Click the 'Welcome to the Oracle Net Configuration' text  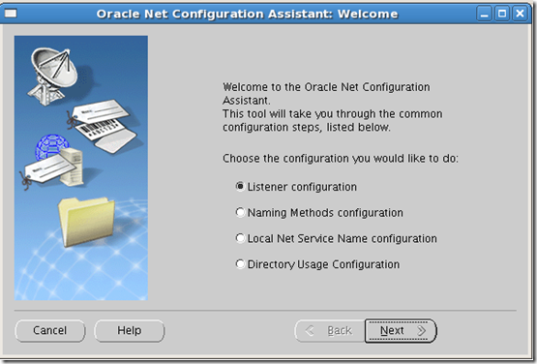click(326, 87)
